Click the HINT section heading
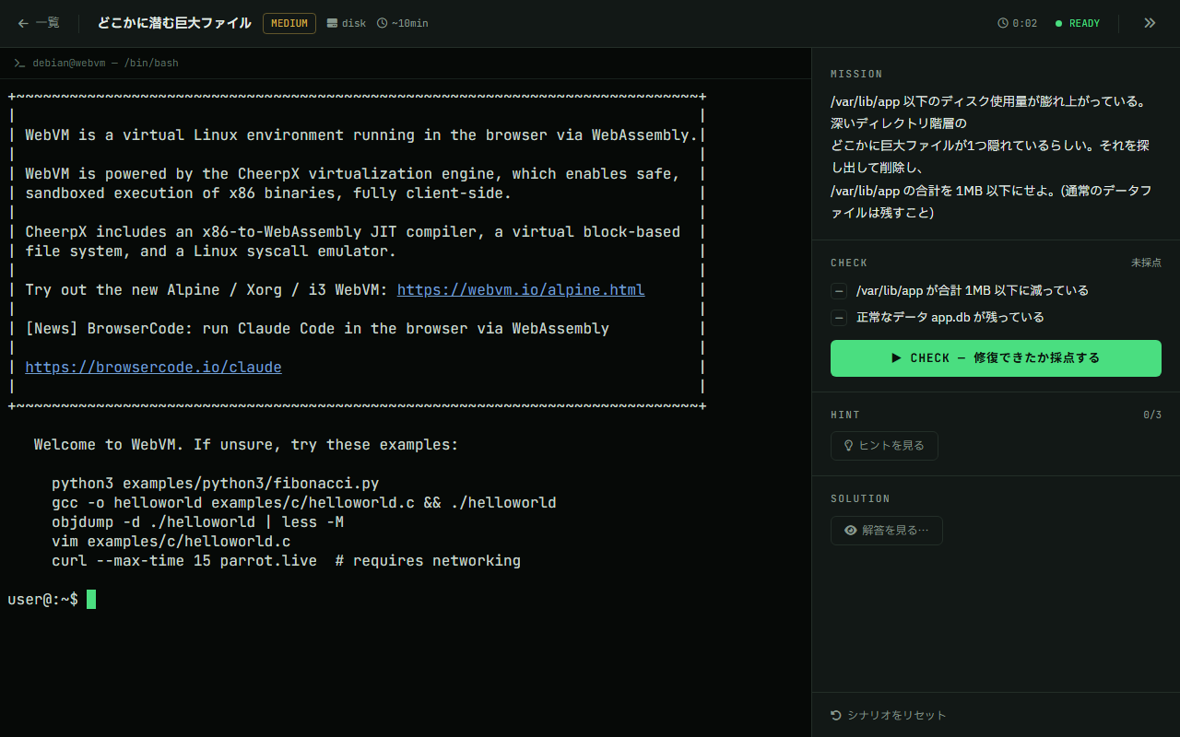 845,415
